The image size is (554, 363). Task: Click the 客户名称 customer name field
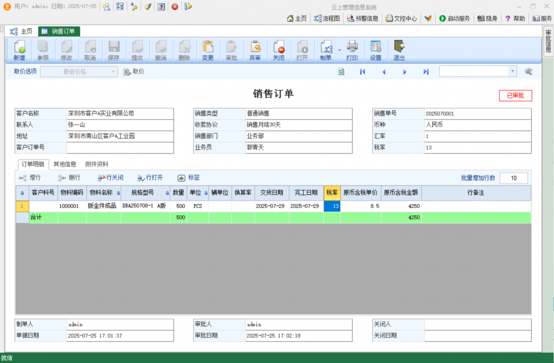click(120, 114)
